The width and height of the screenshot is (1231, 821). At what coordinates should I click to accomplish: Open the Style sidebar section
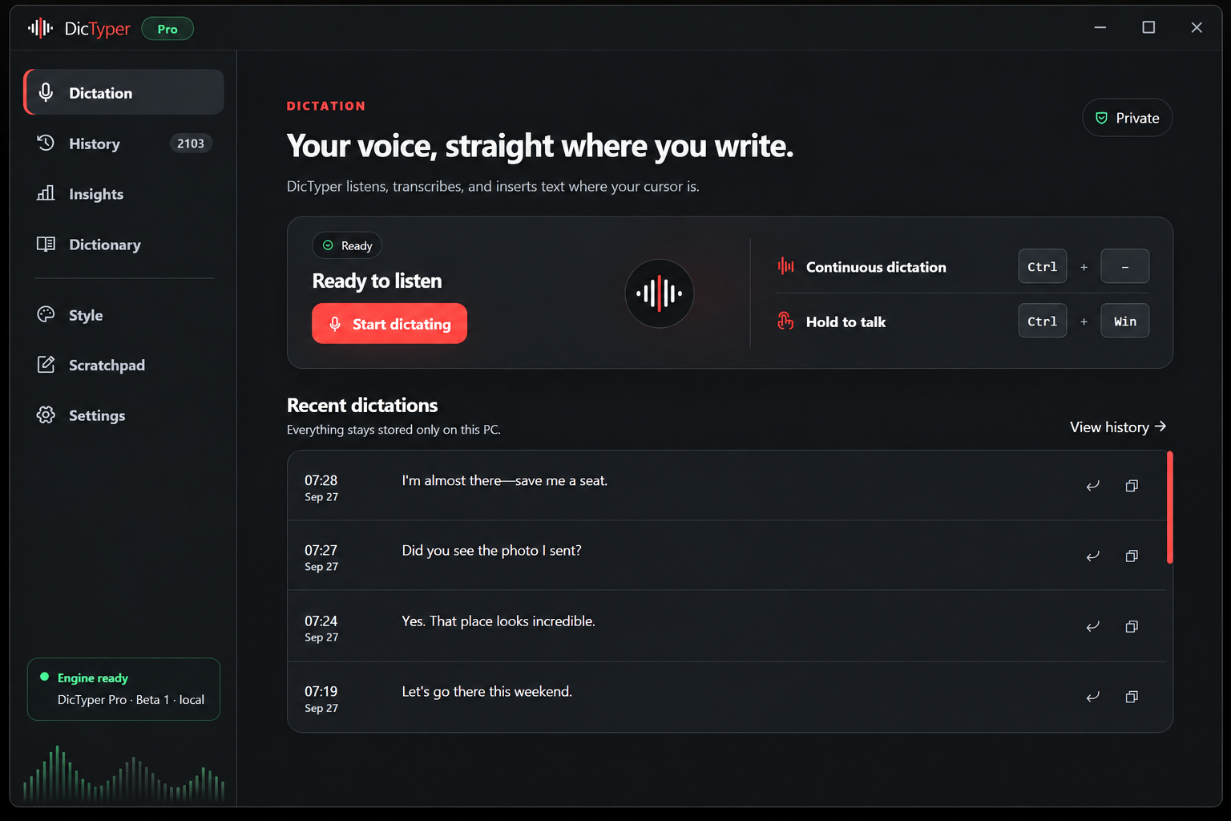[123, 315]
